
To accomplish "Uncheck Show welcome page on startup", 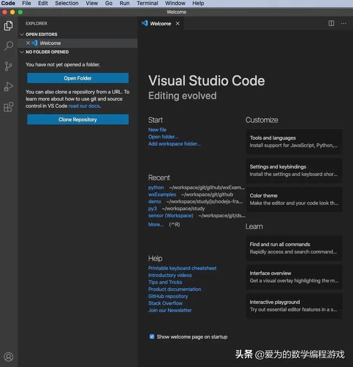I will (152, 337).
